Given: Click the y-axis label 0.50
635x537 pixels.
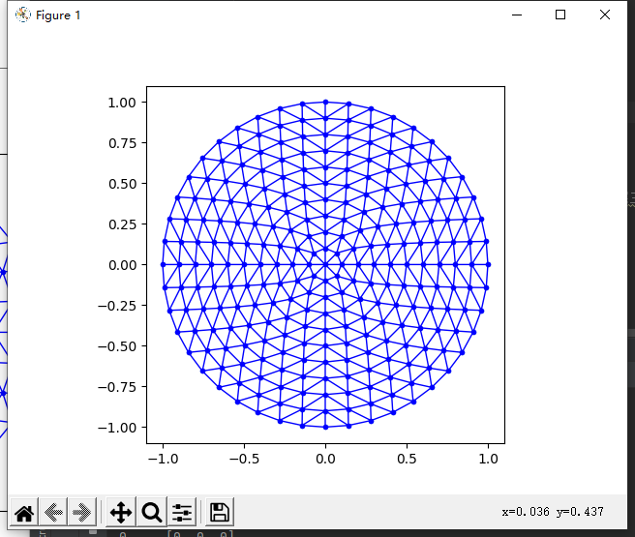Looking at the screenshot, I should click(x=122, y=184).
